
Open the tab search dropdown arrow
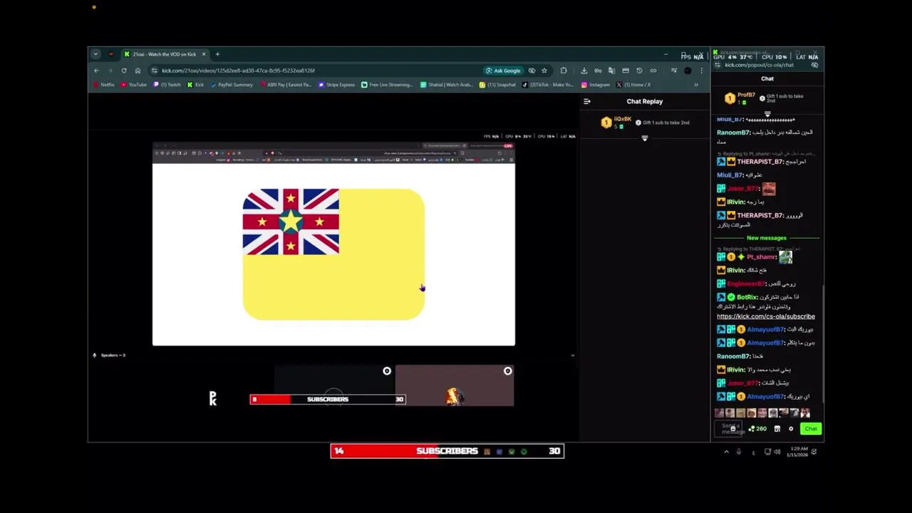pos(95,54)
